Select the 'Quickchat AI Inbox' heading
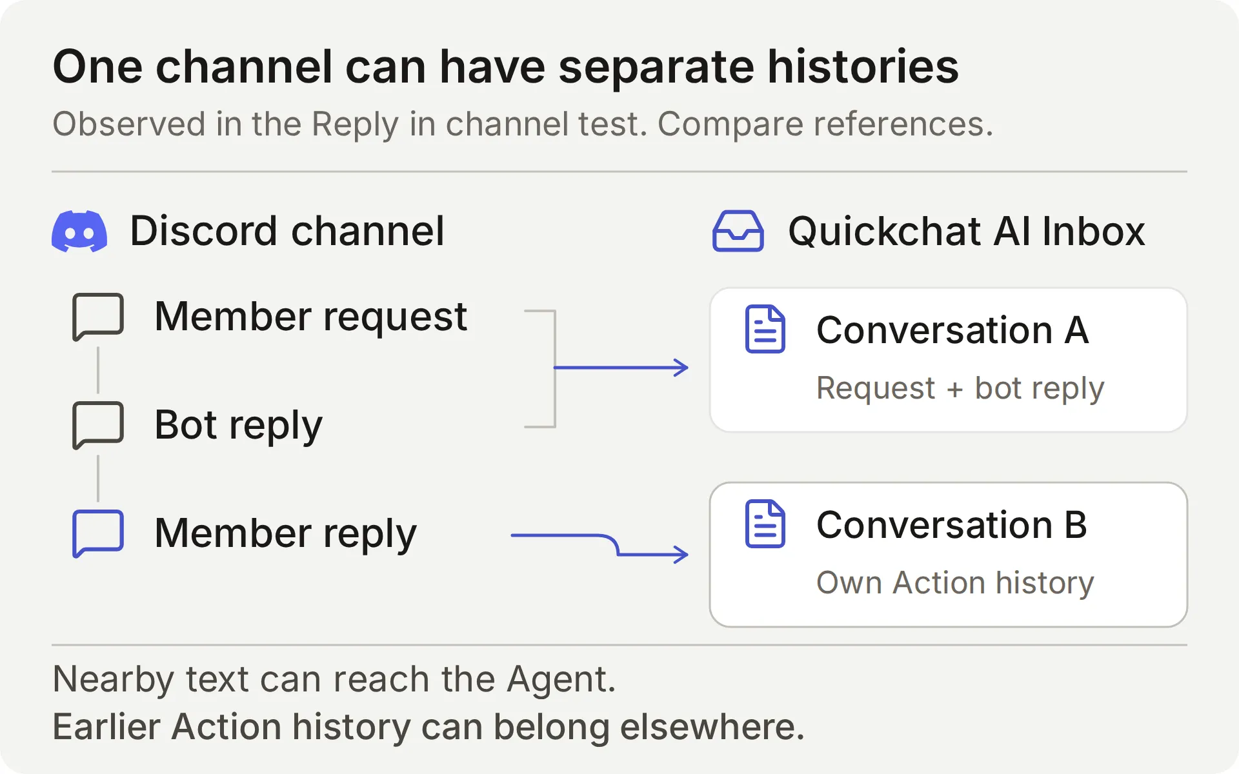Screen dimensions: 1239x774 tap(967, 231)
